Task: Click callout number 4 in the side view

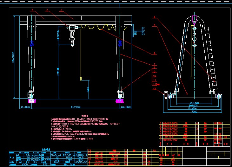Action: point(155,17)
